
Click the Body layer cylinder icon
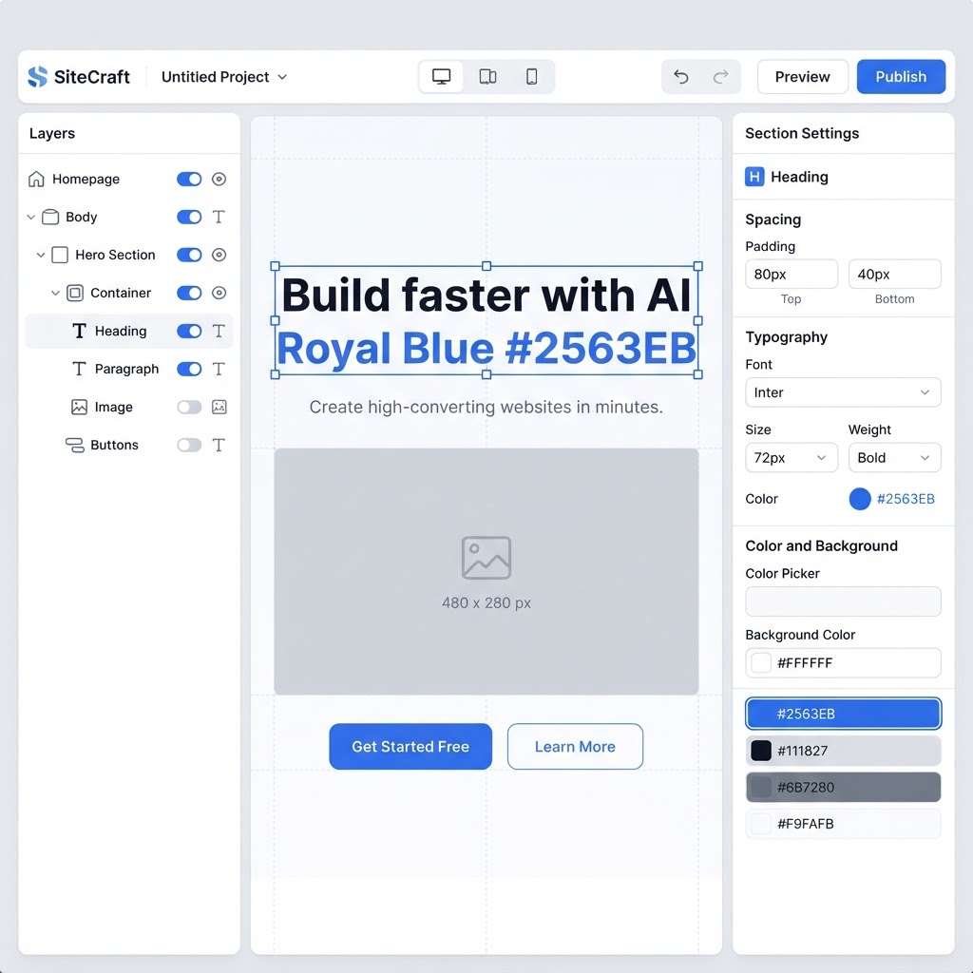click(x=50, y=217)
